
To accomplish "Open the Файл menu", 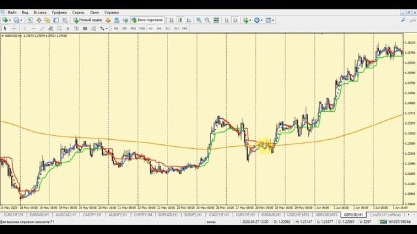I will (x=12, y=12).
